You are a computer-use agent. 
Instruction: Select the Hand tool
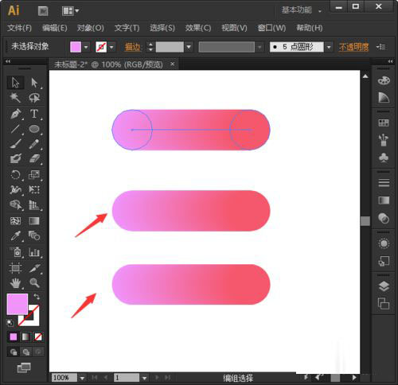pos(16,283)
